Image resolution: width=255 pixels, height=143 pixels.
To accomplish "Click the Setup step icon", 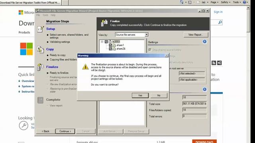I will tap(40, 29).
